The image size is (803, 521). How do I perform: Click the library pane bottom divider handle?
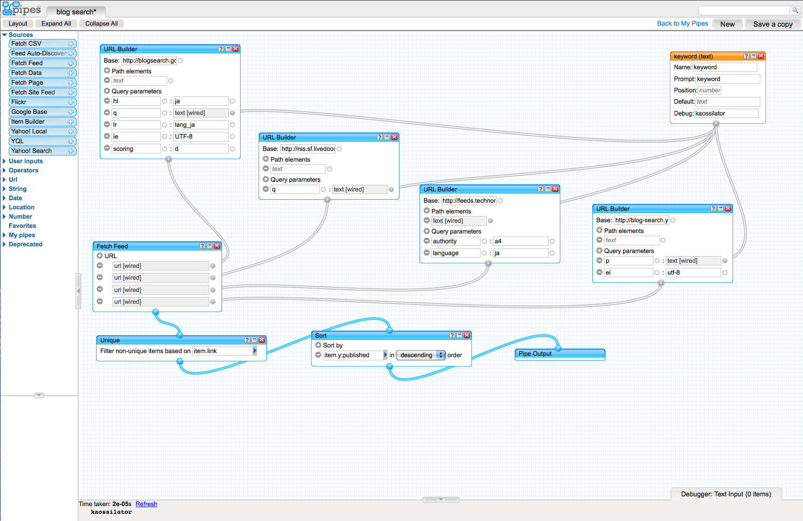[x=39, y=395]
